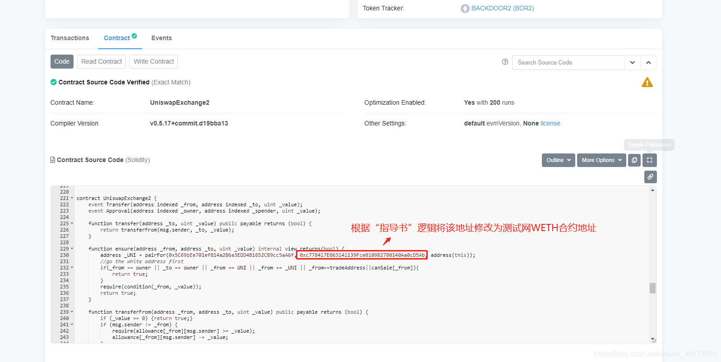The image size is (721, 362).
Task: Expand the source search dropdown chevron
Action: [x=633, y=62]
